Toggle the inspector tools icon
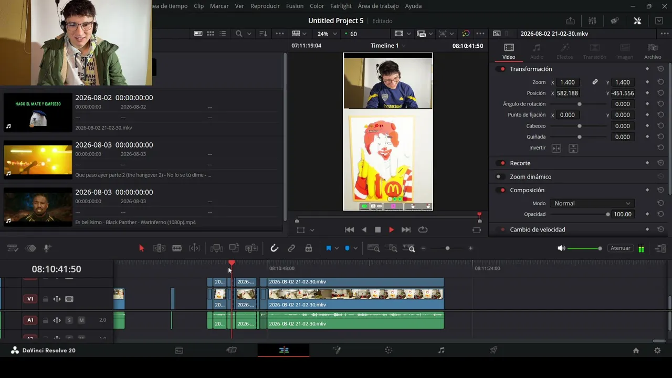This screenshot has height=378, width=672. pyautogui.click(x=637, y=20)
